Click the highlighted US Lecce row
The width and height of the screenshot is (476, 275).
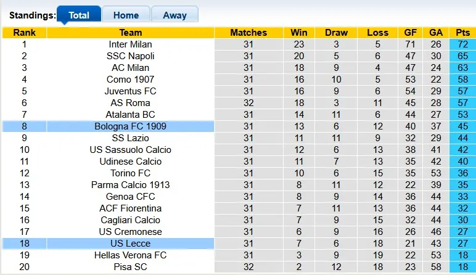pyautogui.click(x=130, y=244)
